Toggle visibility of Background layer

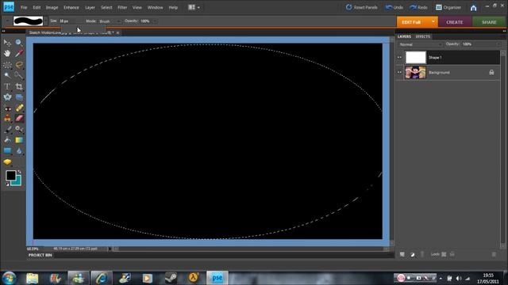point(399,72)
